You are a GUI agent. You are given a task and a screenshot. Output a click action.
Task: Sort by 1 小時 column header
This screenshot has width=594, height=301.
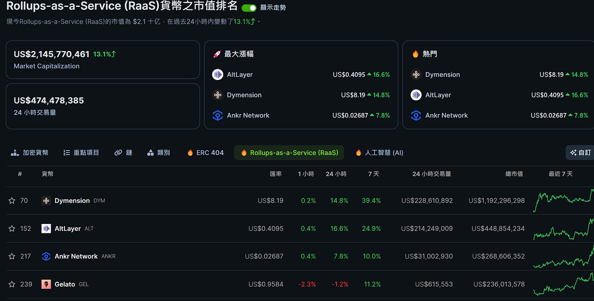[x=306, y=174]
